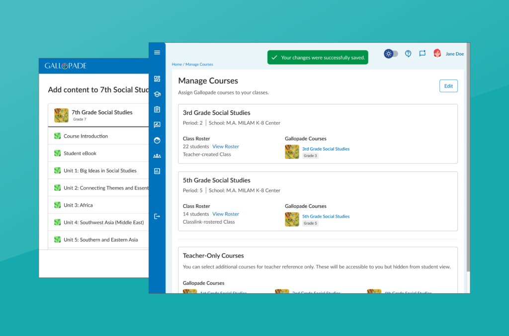Viewport: 509px width, 336px height.
Task: Open the hamburger menu in sidebar
Action: (157, 53)
